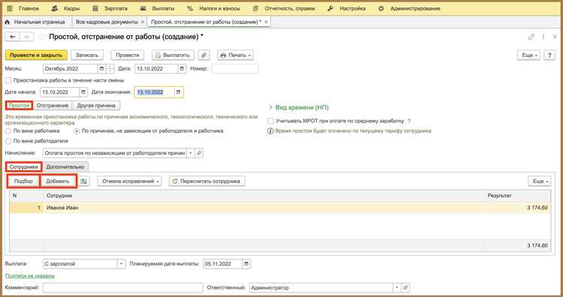This screenshot has width=563, height=297.
Task: Open calendar for Планируемая дата выплаты
Action: point(246,264)
